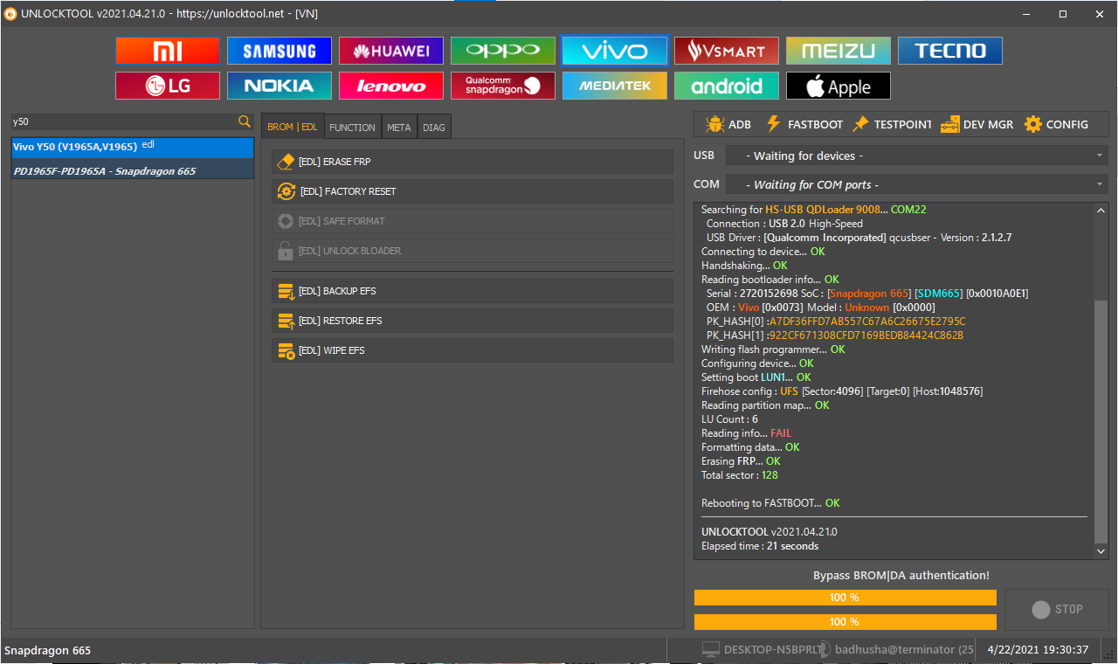This screenshot has width=1118, height=664.
Task: Select Vivo Y50 (V1965A,V1965) device entry
Action: pyautogui.click(x=133, y=147)
